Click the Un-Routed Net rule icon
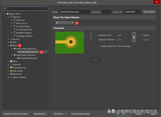The height and width of the screenshot is (117, 161). (x=14, y=26)
